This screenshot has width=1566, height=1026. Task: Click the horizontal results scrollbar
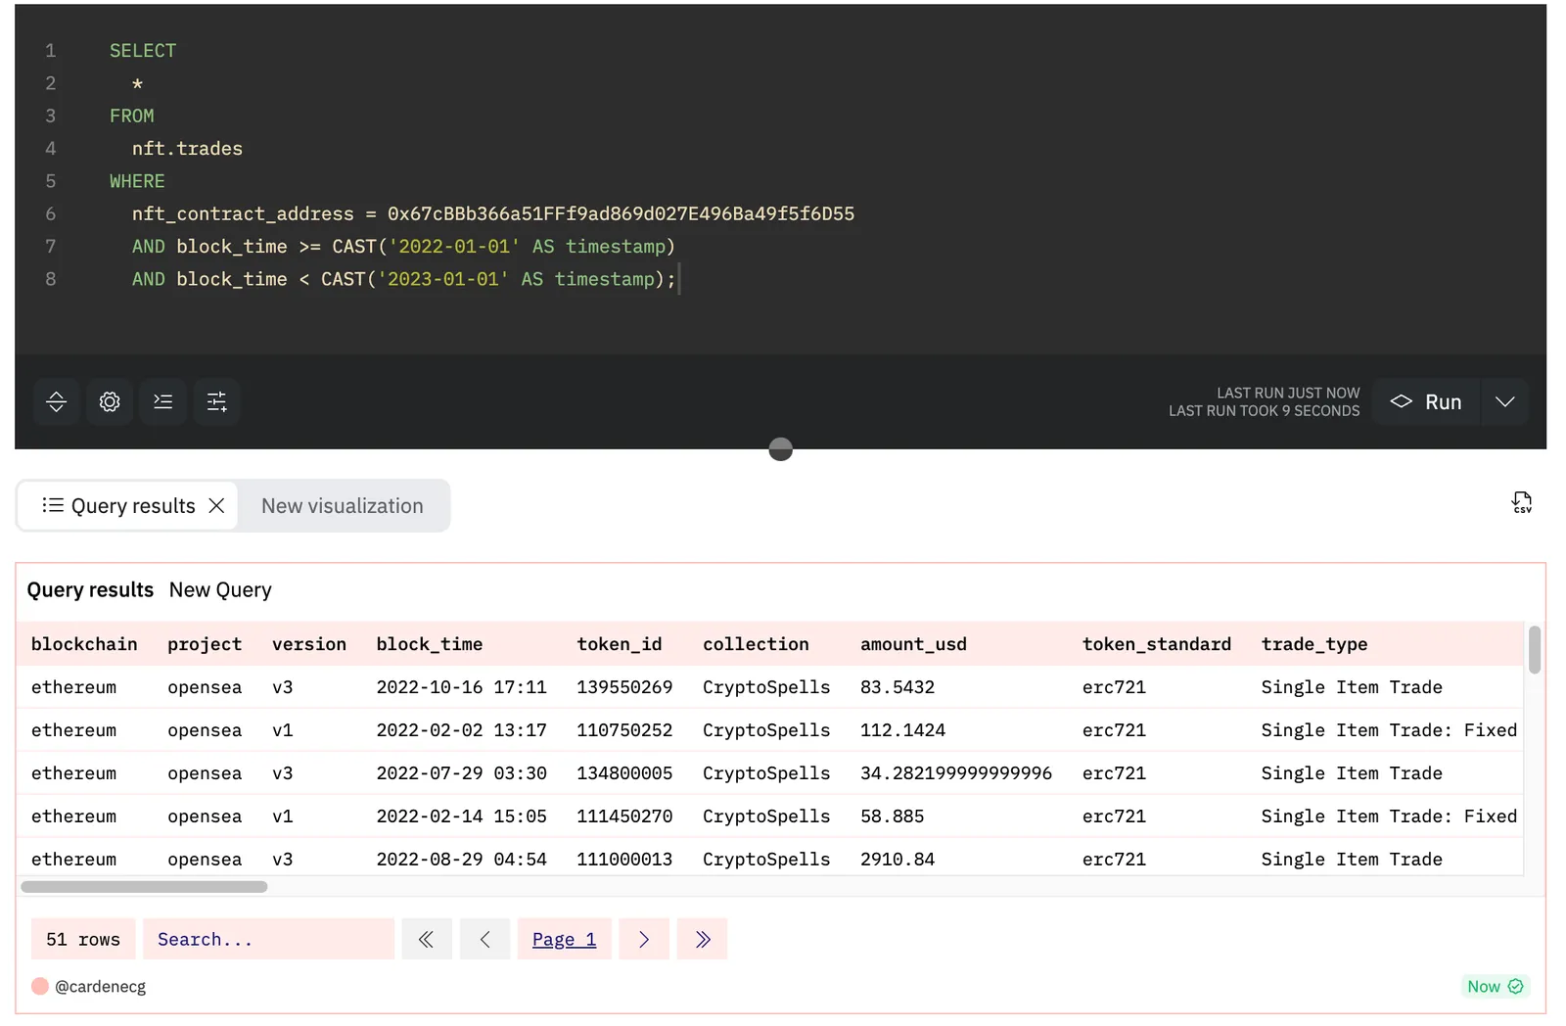[x=144, y=887]
